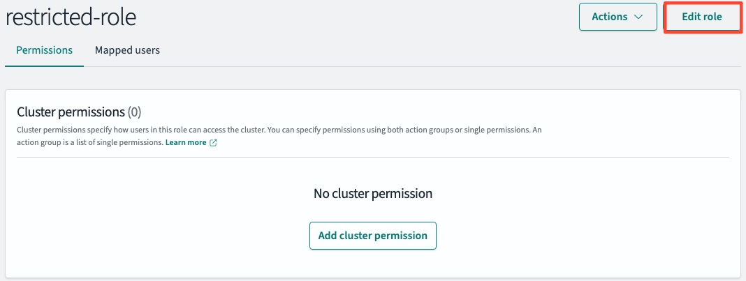Click the No cluster permission message
Image resolution: width=746 pixels, height=281 pixels.
pyautogui.click(x=372, y=193)
